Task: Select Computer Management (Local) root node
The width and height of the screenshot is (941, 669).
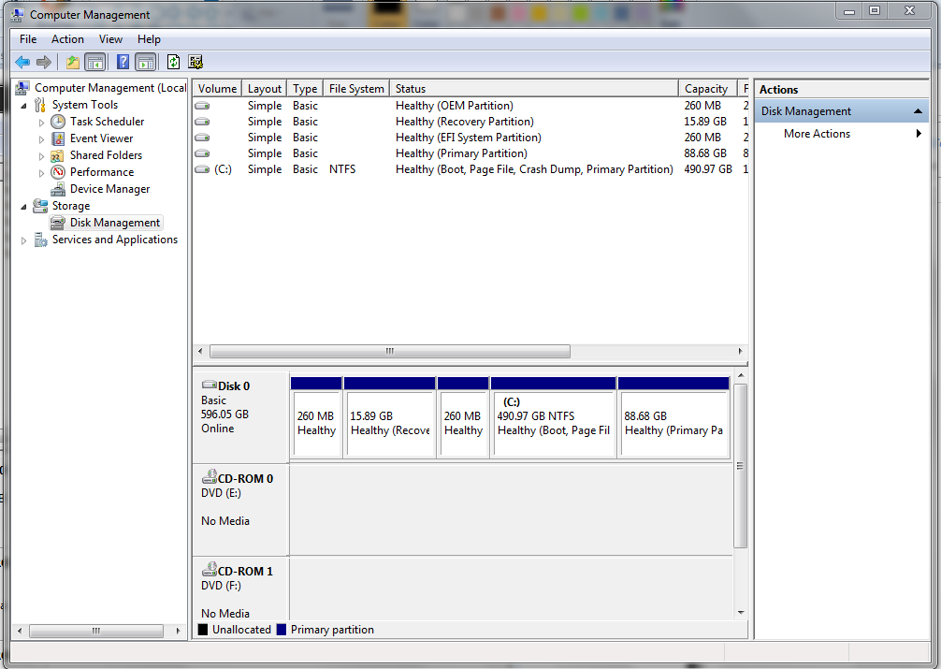Action: (101, 88)
